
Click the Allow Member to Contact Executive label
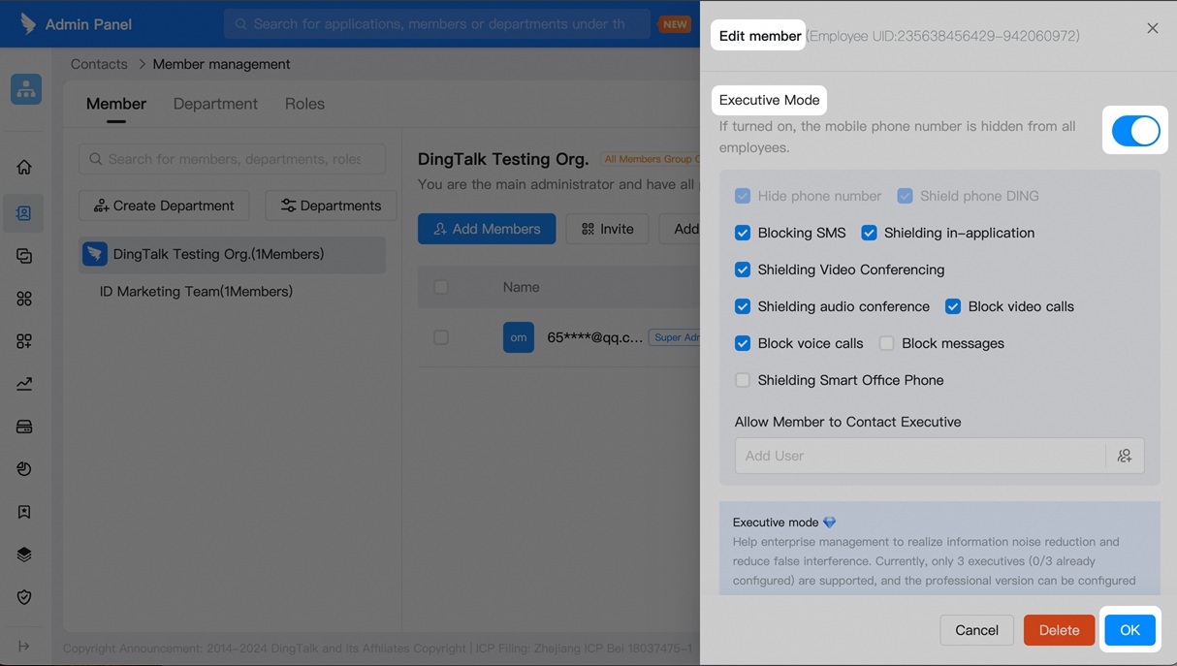[847, 422]
